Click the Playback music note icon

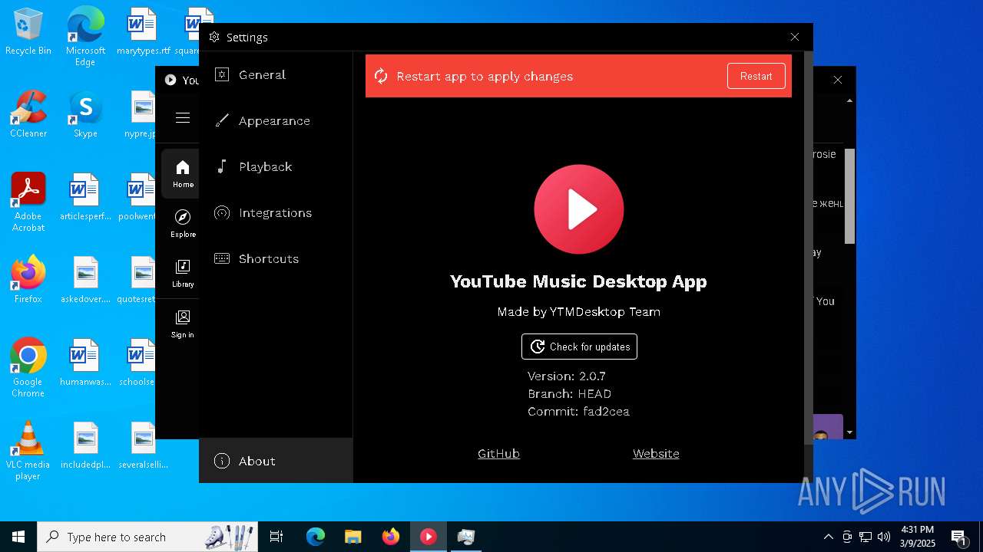[222, 166]
